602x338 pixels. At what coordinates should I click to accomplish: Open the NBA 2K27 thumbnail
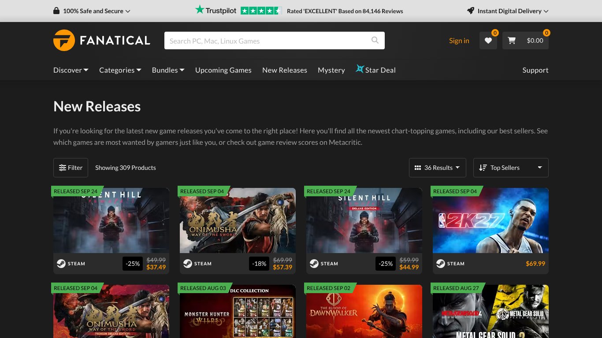(491, 220)
